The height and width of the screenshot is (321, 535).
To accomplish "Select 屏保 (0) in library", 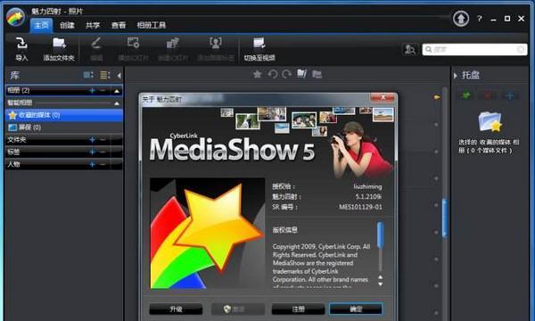I will (64, 128).
